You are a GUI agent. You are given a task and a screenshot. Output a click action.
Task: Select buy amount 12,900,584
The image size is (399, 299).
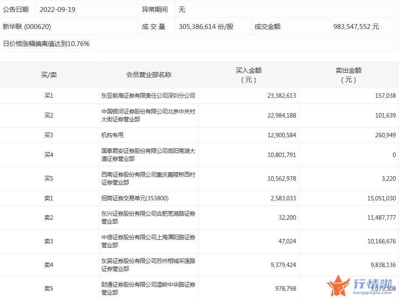point(282,135)
